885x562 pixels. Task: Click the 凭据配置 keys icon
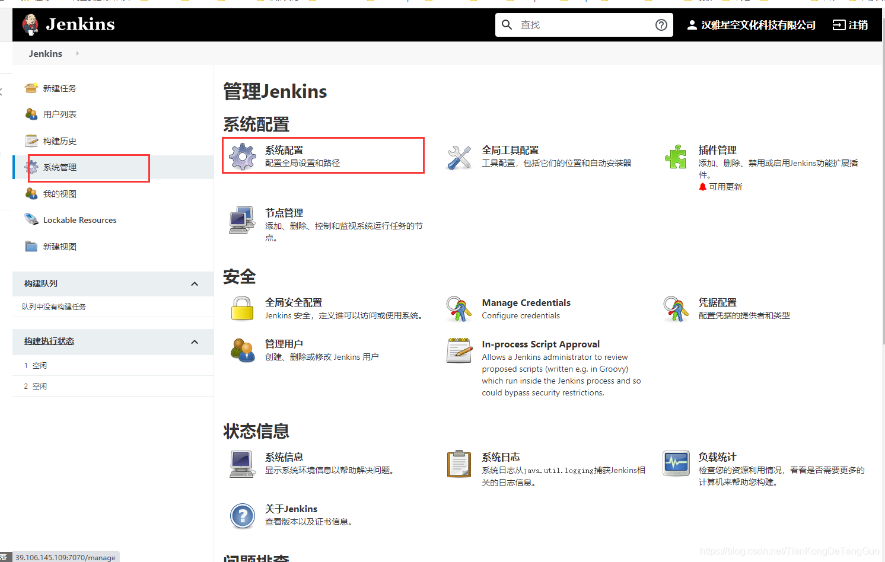[x=676, y=309]
